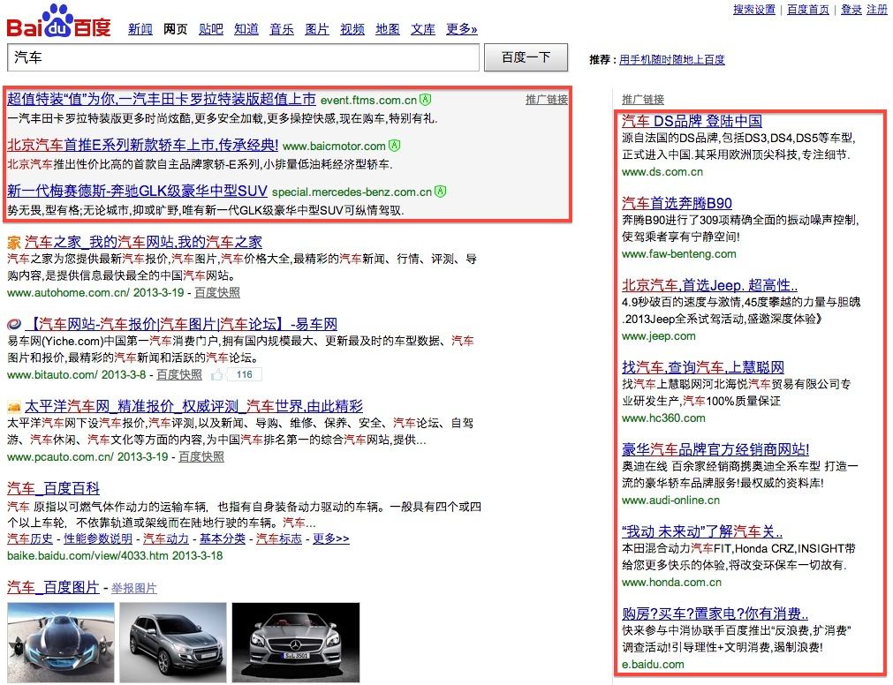The image size is (893, 685).
Task: Open the 地图 tab
Action: 387,29
